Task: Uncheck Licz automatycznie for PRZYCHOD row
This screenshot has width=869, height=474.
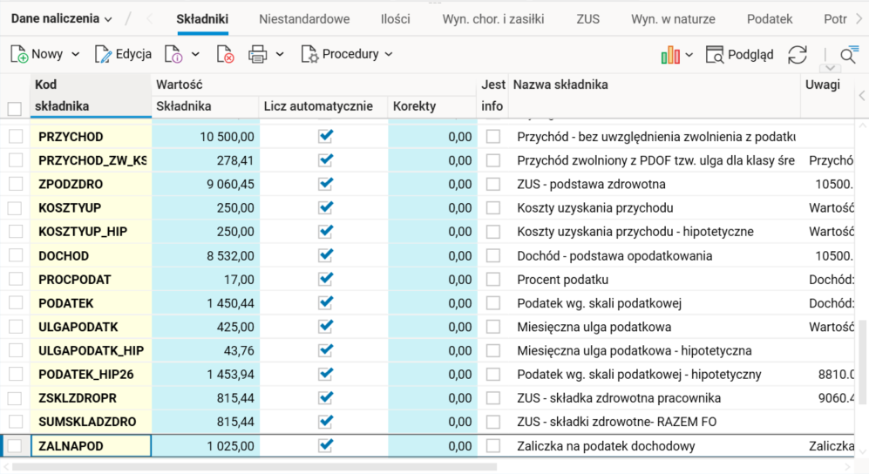Action: click(326, 137)
